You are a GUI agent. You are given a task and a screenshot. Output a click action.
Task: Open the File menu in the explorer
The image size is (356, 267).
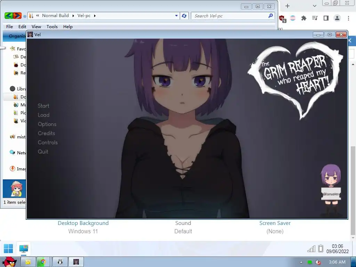click(9, 26)
